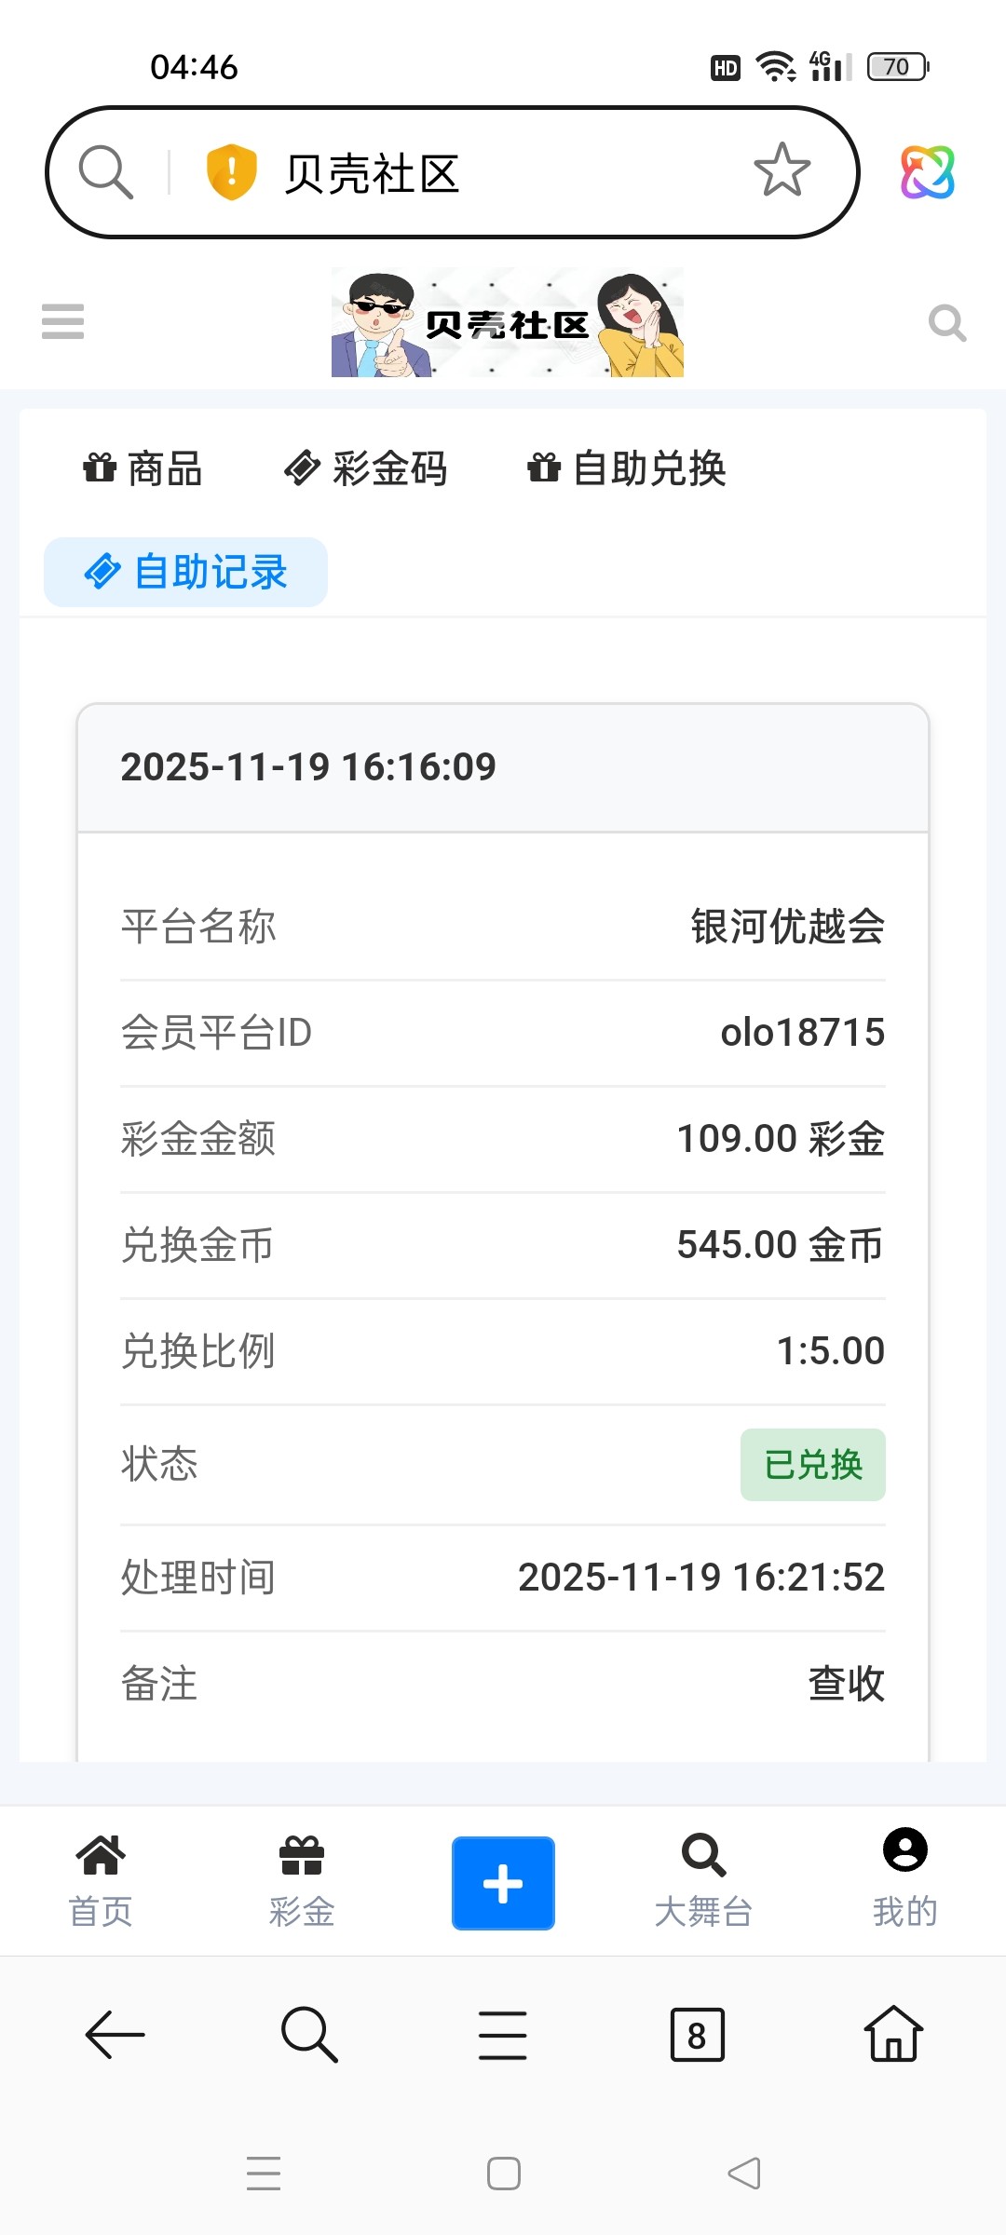Tap the yellow security shield icon

231,172
